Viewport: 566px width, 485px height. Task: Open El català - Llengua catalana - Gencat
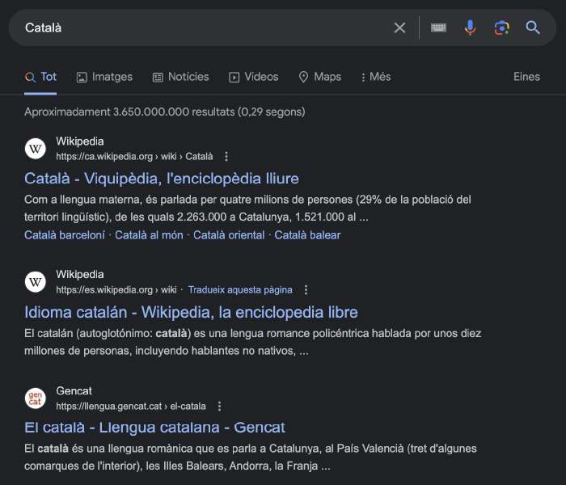[154, 428]
